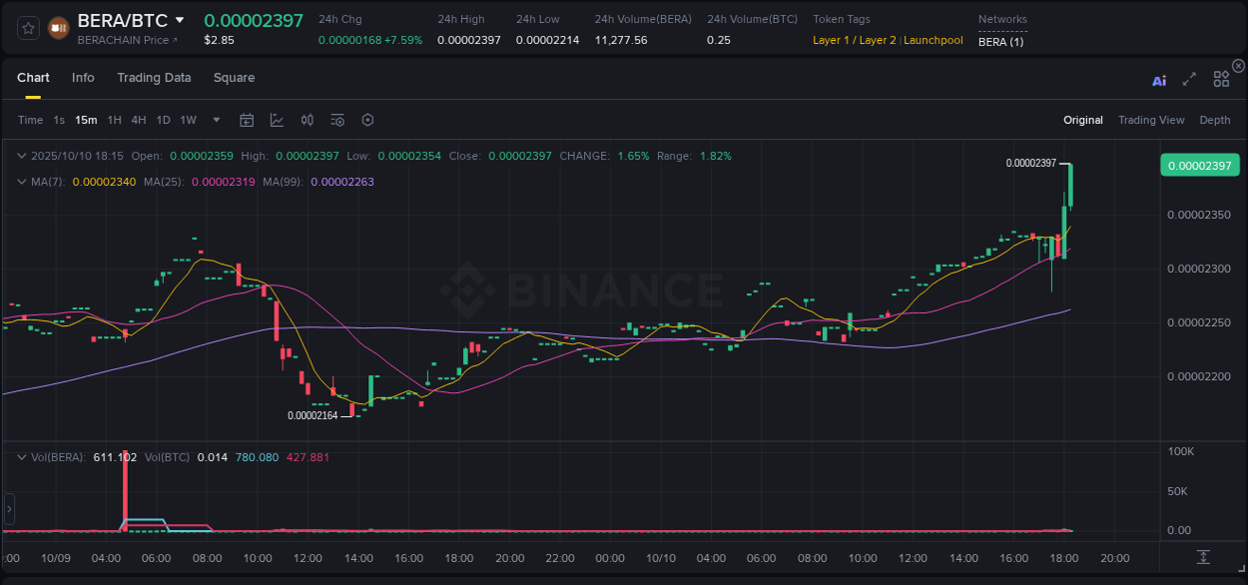Open the widgets layout icon
This screenshot has width=1248, height=585.
click(1221, 79)
